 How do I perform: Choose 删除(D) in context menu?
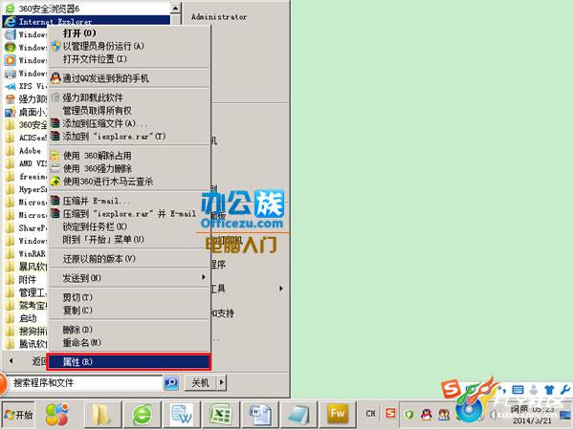click(128, 330)
